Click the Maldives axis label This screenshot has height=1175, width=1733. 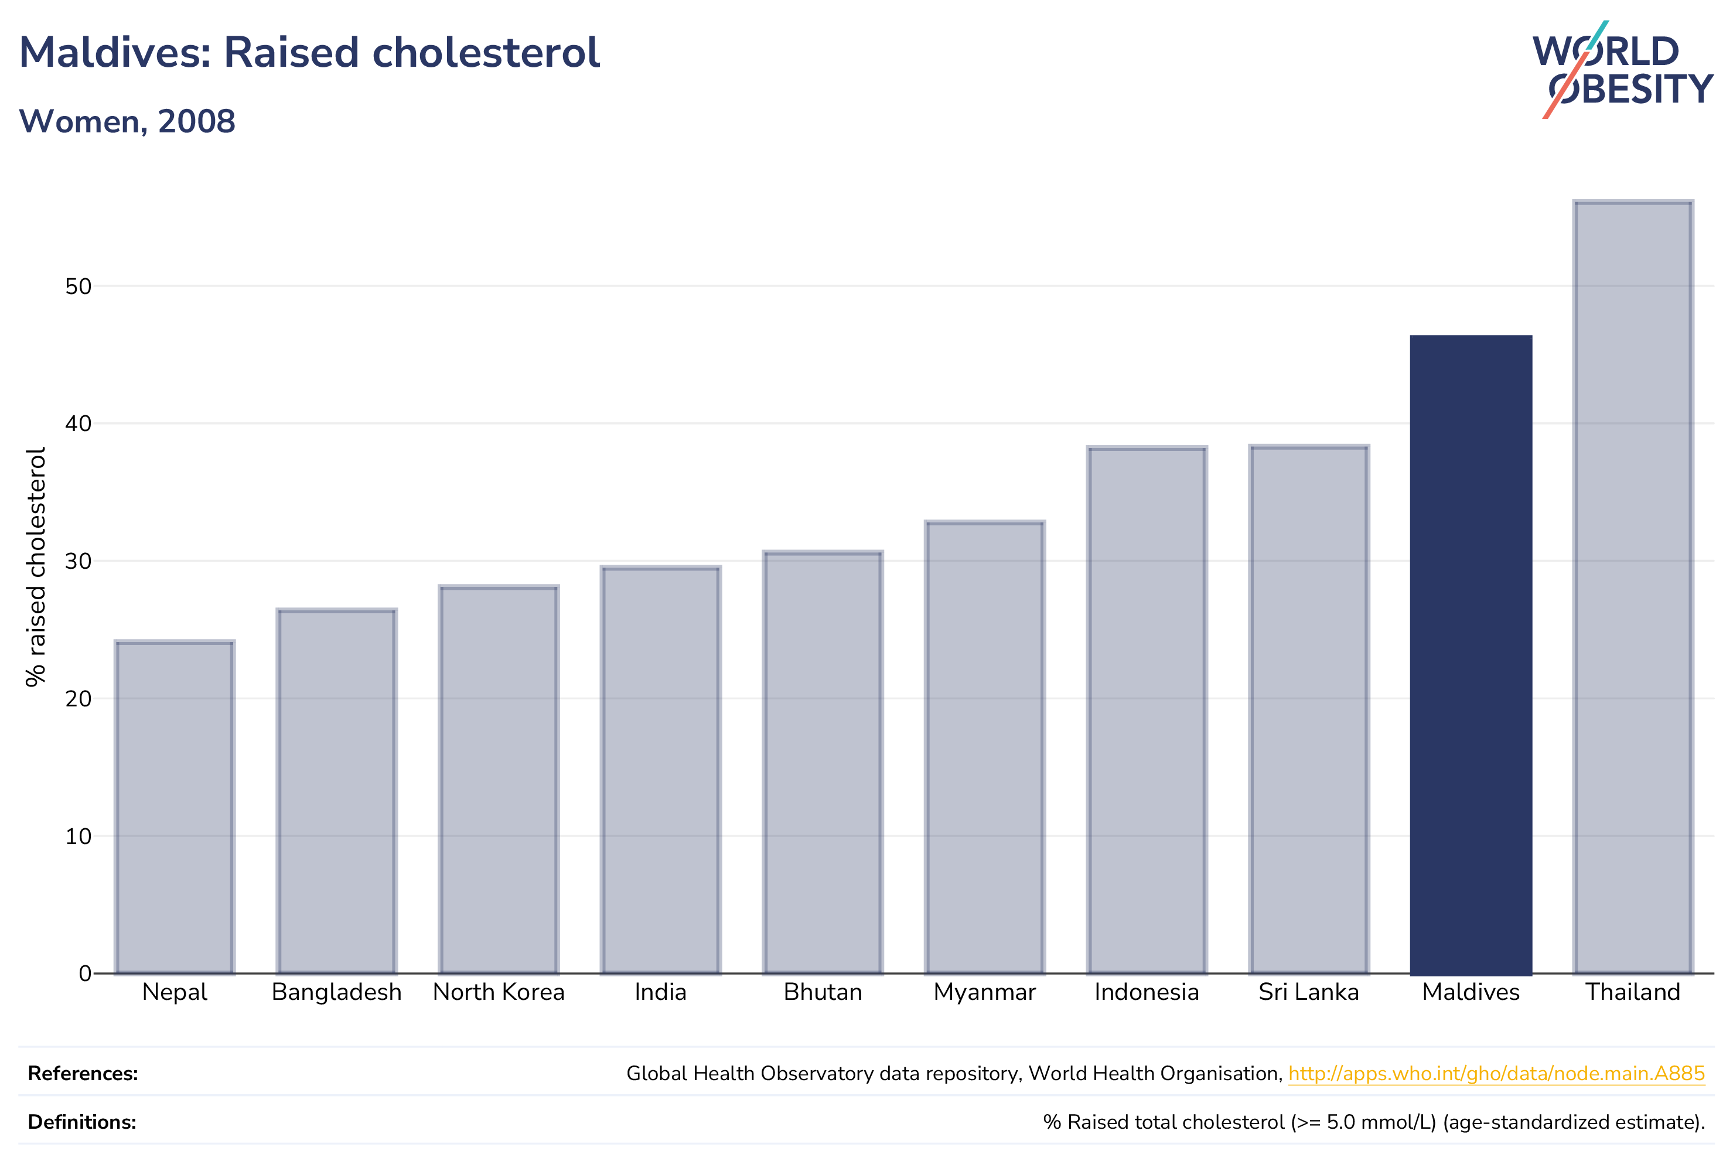1471,992
